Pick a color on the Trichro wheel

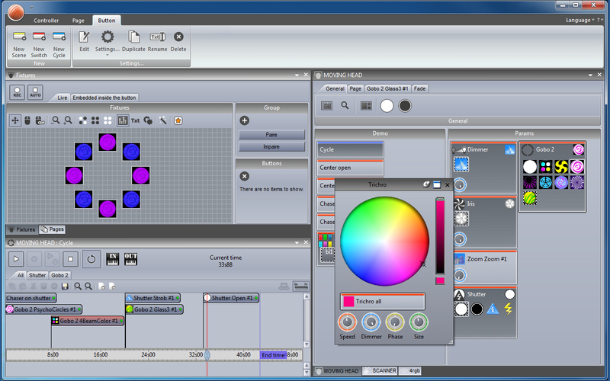385,241
